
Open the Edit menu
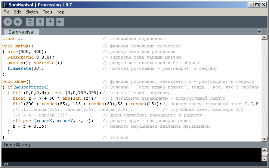(18, 12)
